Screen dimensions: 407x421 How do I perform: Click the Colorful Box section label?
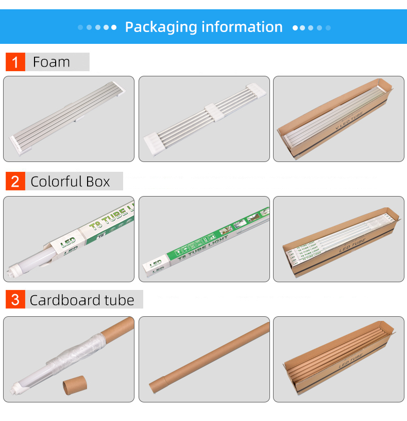click(x=70, y=182)
